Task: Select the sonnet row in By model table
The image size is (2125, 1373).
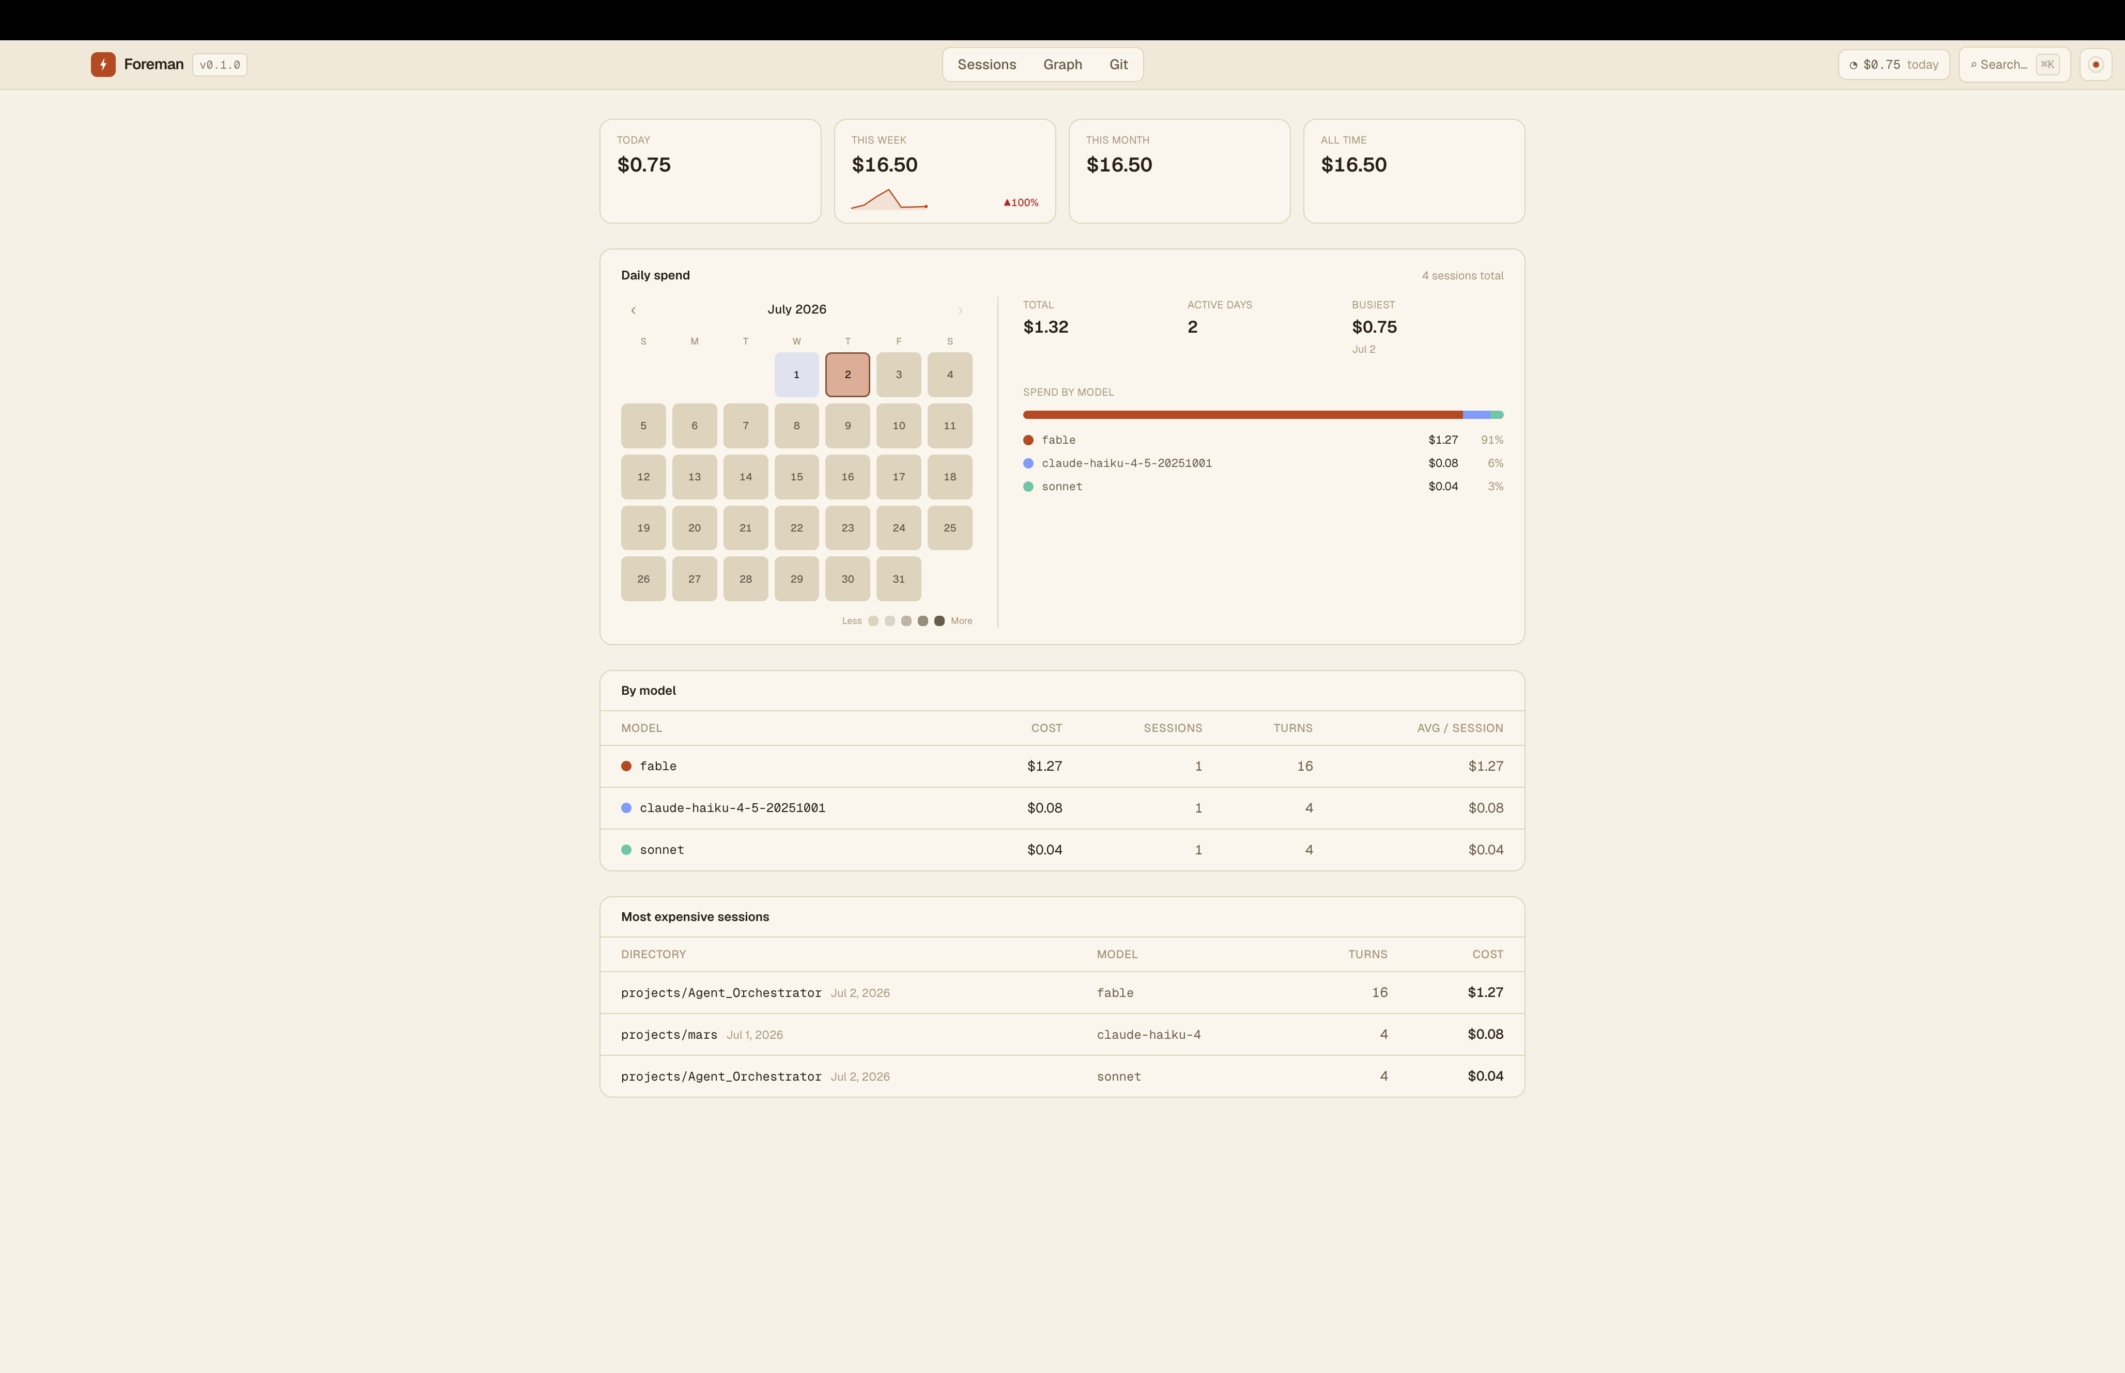Action: [1062, 850]
